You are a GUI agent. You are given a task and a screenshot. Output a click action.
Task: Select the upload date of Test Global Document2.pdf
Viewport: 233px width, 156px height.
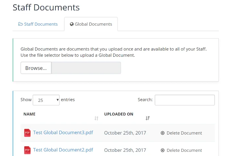(x=125, y=150)
